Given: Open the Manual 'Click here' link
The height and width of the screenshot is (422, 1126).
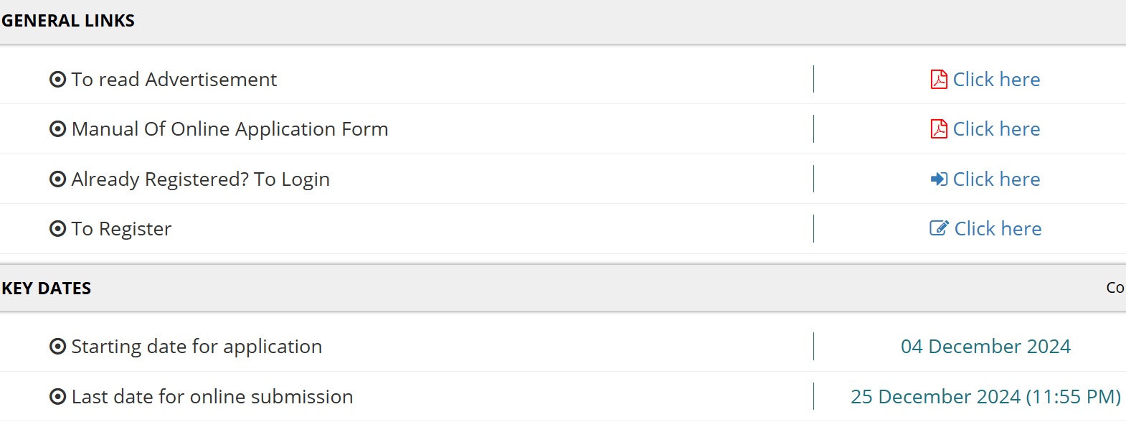Looking at the screenshot, I should point(996,128).
